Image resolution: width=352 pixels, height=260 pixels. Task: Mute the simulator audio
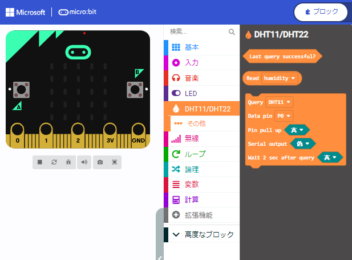click(84, 162)
